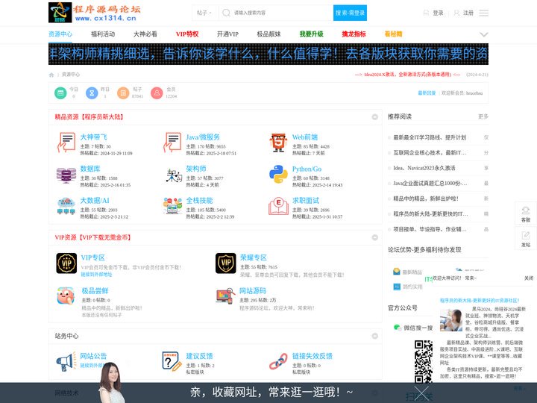Click the 注册 register link

(468, 13)
